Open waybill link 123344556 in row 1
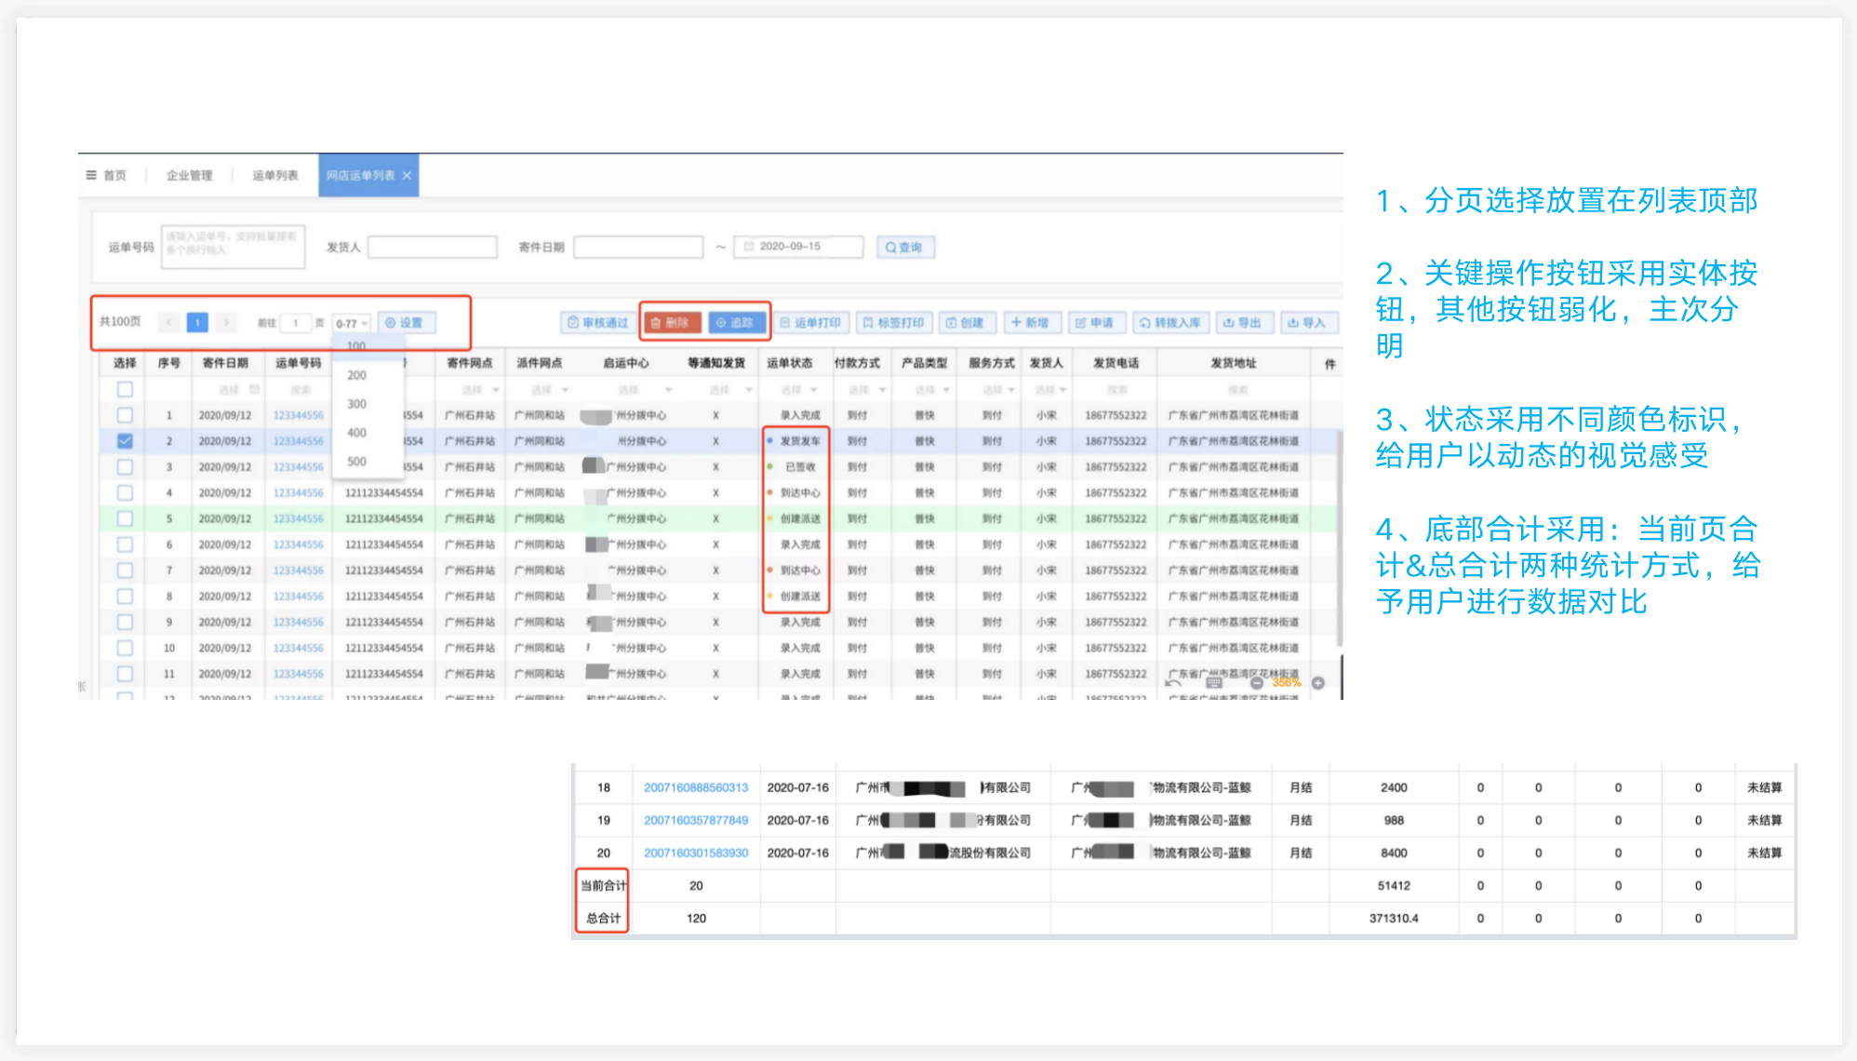This screenshot has height=1061, width=1857. (299, 415)
